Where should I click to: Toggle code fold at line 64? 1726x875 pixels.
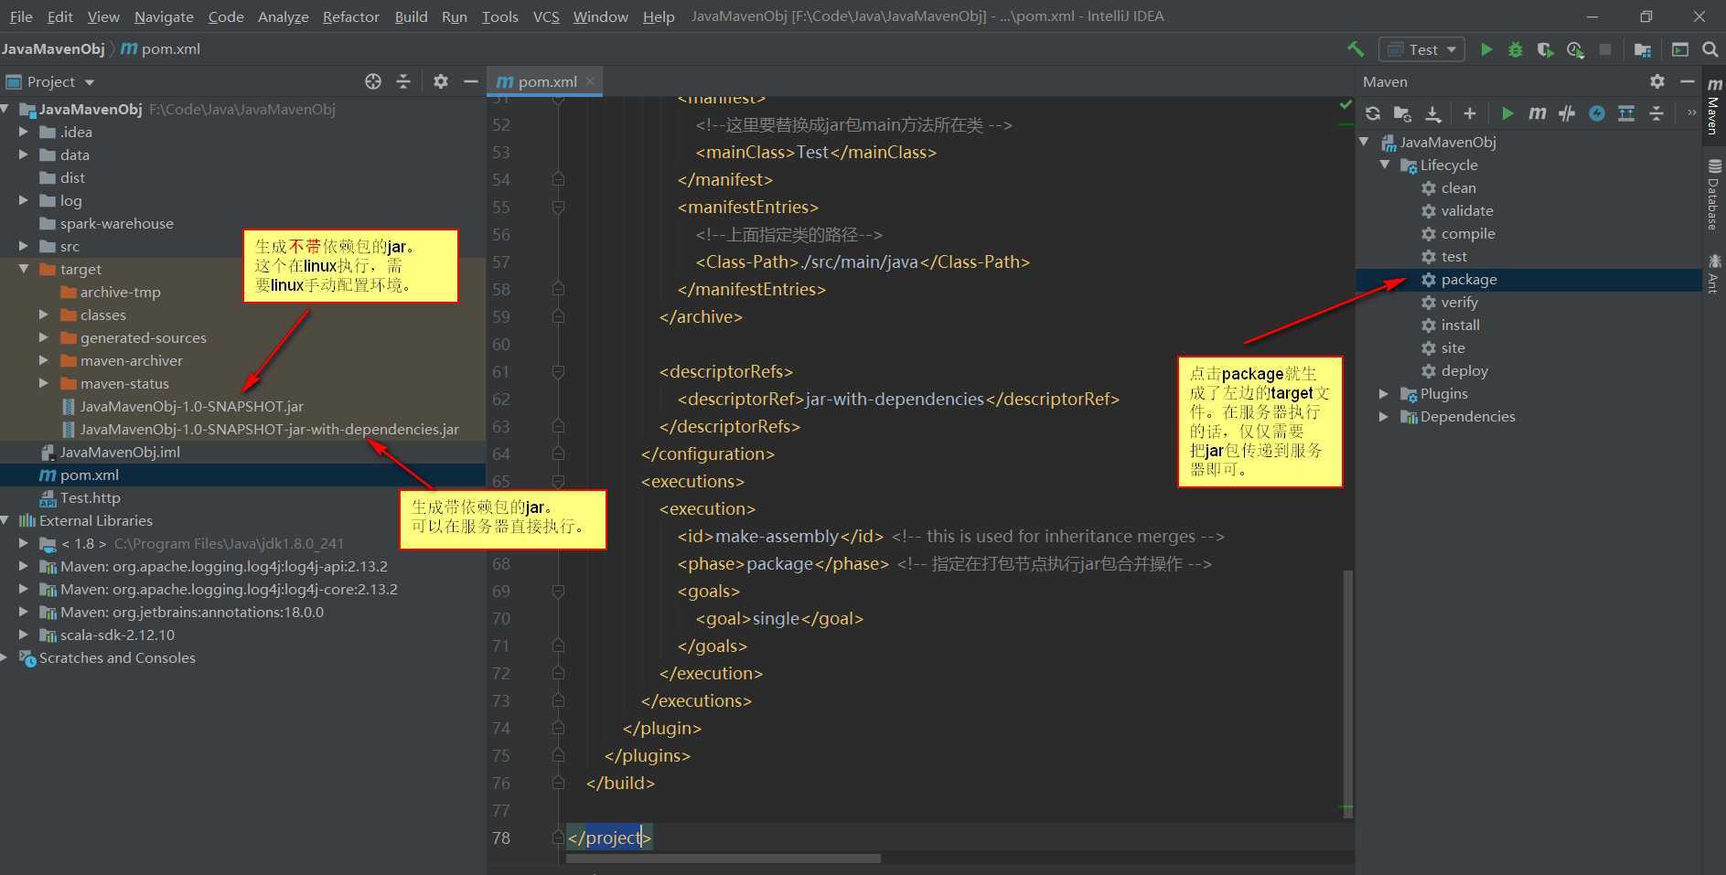click(558, 454)
